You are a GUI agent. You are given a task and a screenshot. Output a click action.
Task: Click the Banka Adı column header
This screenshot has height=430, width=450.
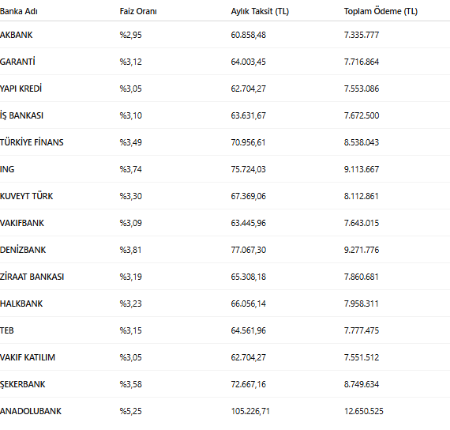(19, 12)
